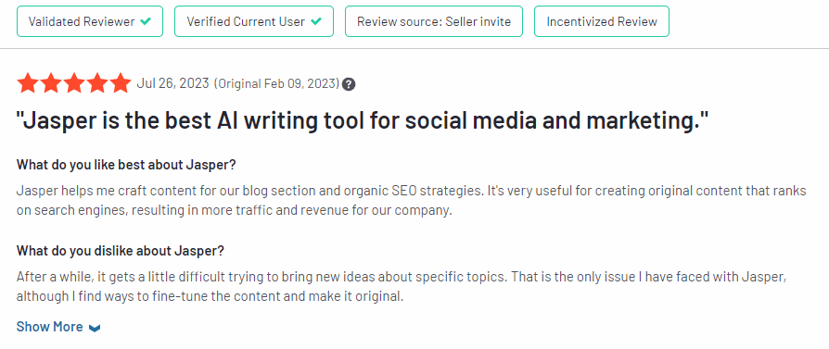829x349 pixels.
Task: Click the 'What do you dislike' heading
Action: [120, 250]
